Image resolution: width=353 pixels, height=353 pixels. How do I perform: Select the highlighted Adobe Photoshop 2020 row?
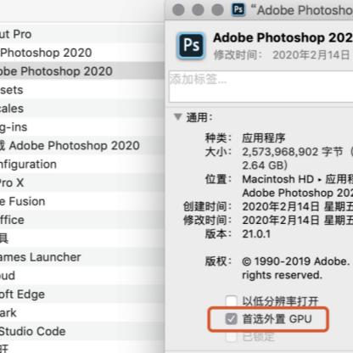(82, 71)
